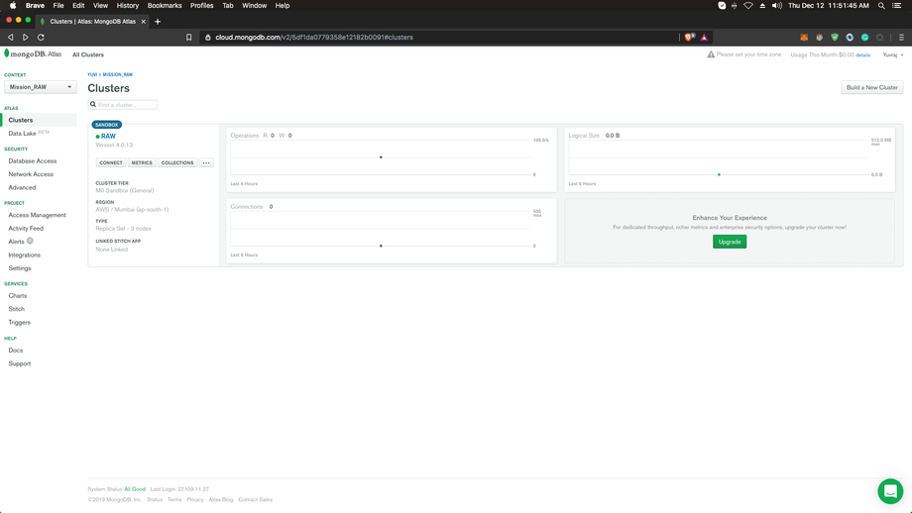Click the glasses-face extension icon
This screenshot has width=912, height=513.
pyautogui.click(x=819, y=38)
